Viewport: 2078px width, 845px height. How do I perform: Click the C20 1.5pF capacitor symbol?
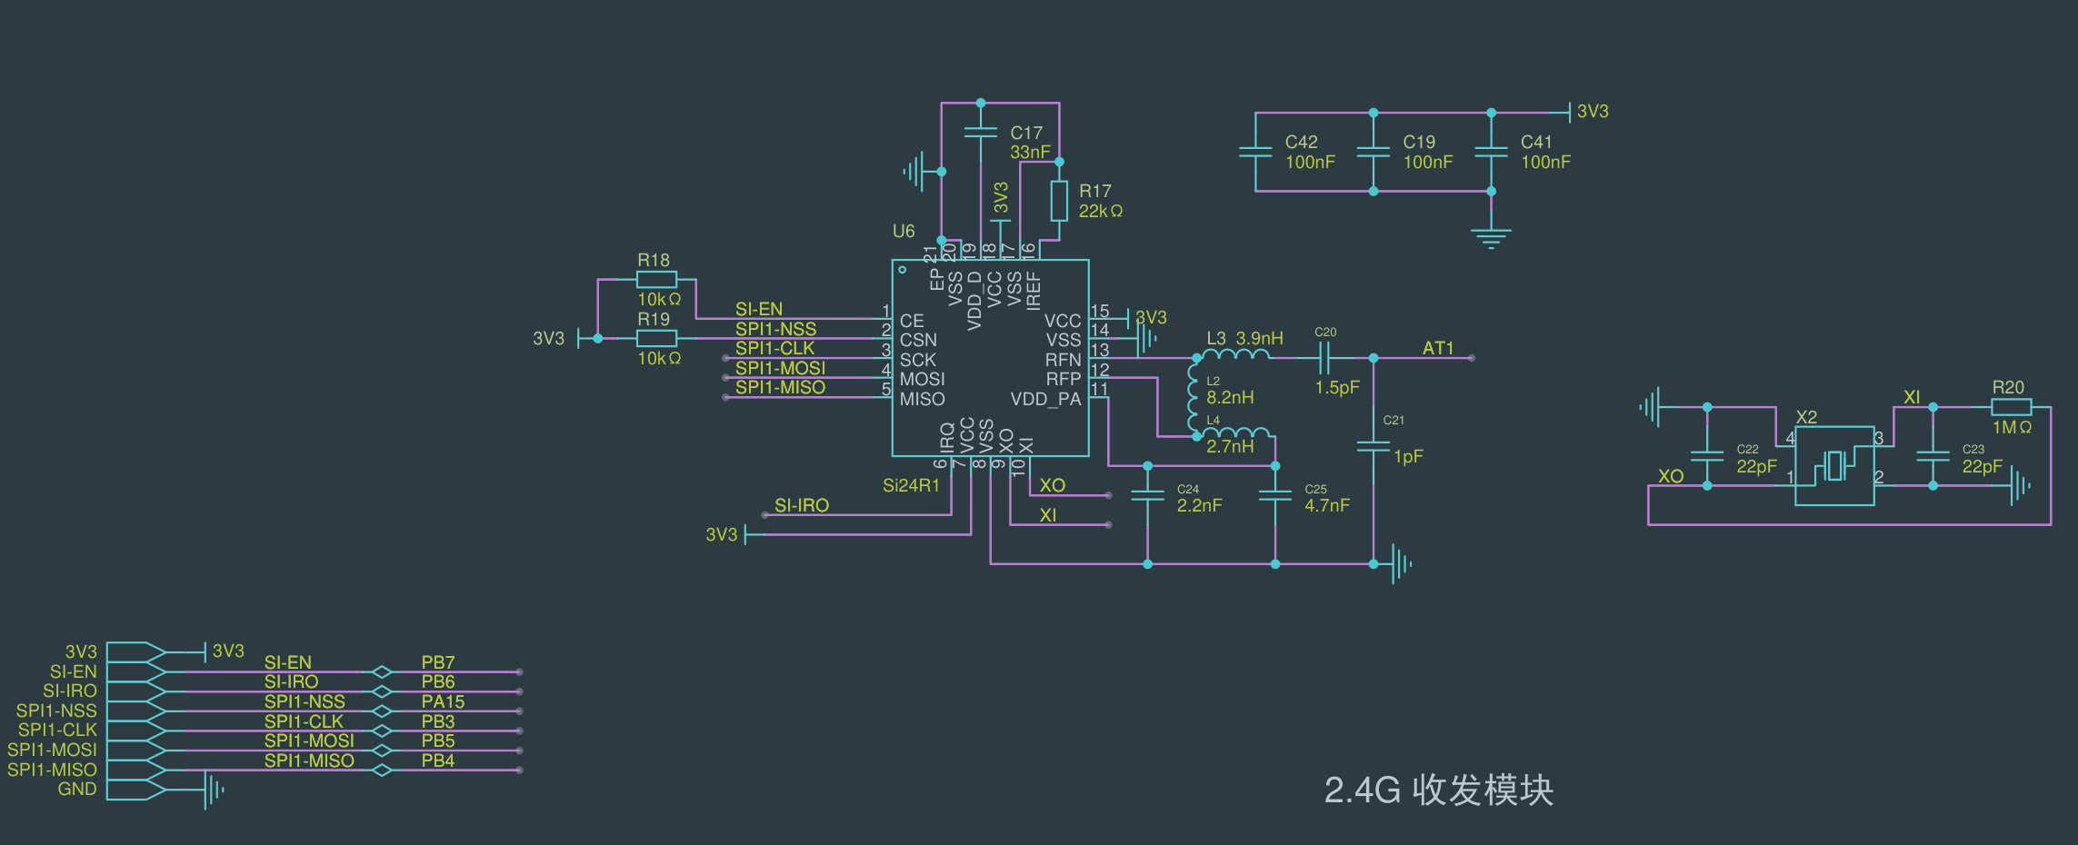(1324, 358)
